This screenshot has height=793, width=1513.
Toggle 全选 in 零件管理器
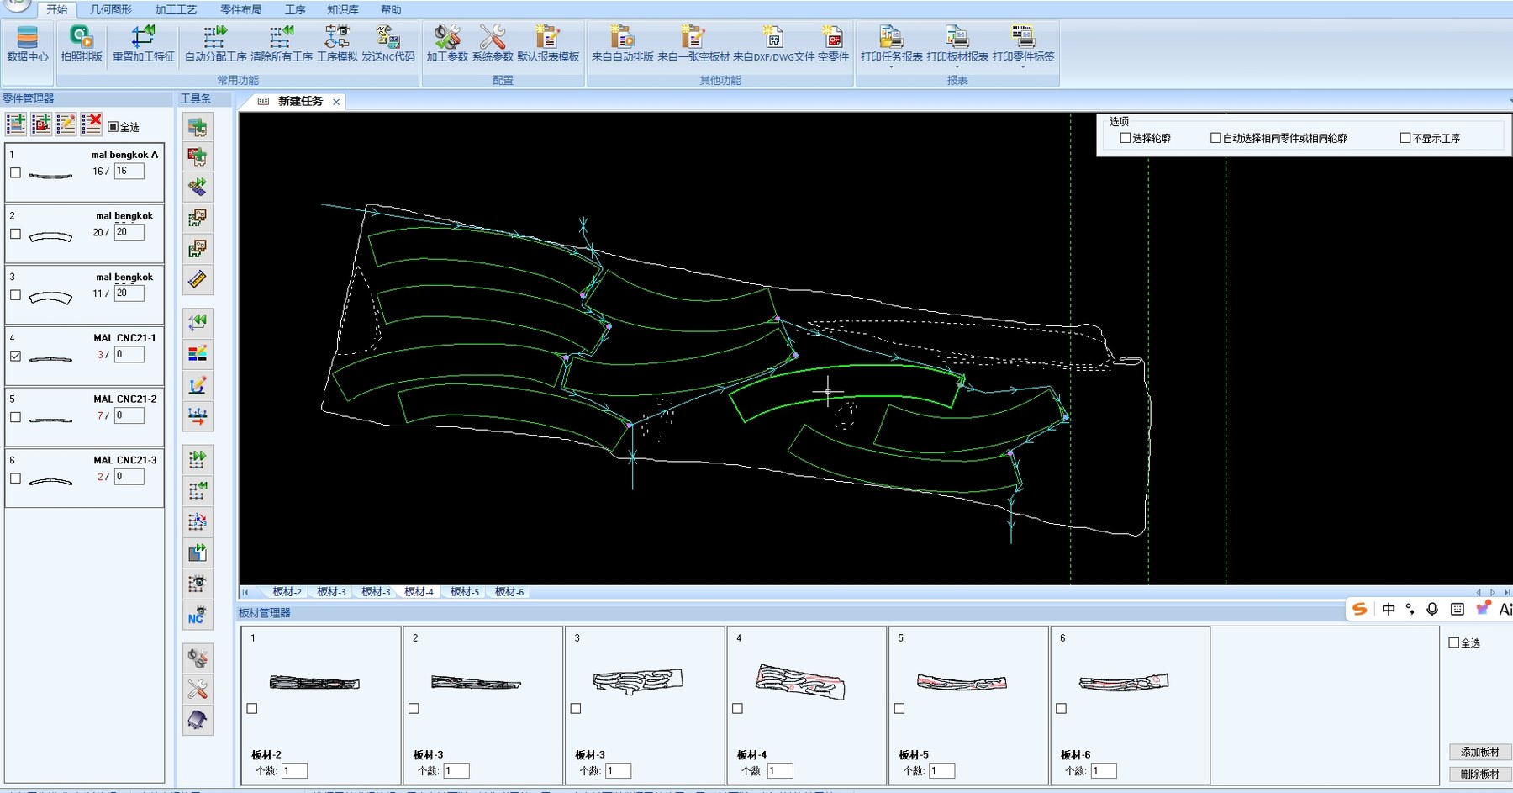pos(113,127)
